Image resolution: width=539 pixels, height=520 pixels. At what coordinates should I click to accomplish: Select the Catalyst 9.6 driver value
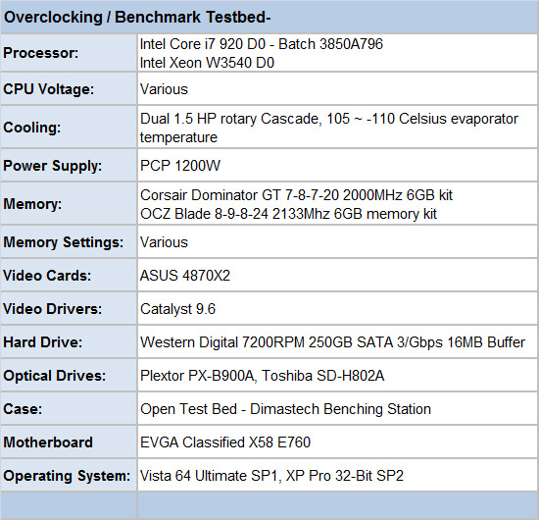click(177, 309)
